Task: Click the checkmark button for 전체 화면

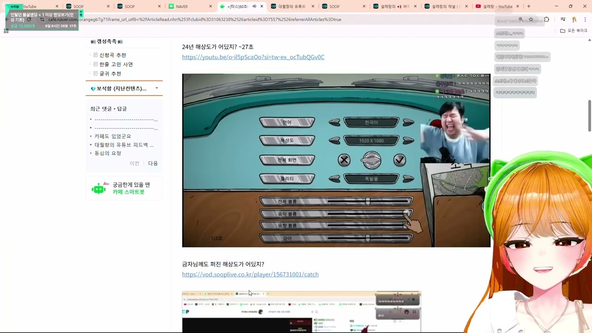Action: 400,160
